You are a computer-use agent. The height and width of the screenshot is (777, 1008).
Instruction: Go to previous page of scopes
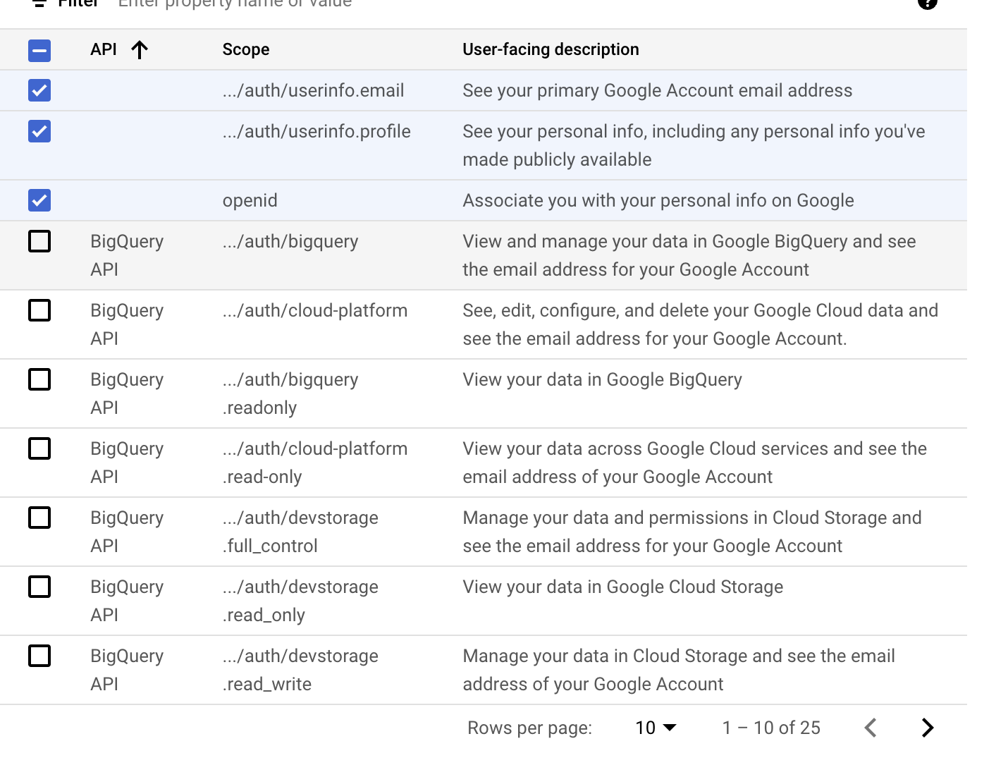tap(871, 728)
